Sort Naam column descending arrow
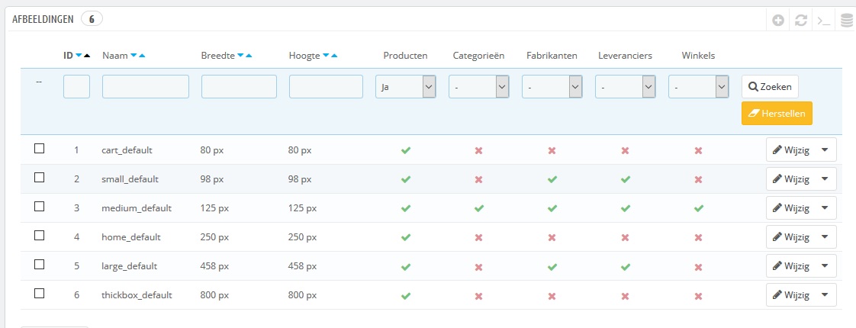This screenshot has height=328, width=856. [134, 56]
